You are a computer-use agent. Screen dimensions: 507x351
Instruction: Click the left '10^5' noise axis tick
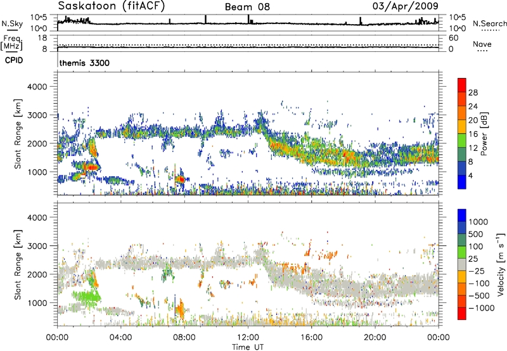[x=39, y=18]
